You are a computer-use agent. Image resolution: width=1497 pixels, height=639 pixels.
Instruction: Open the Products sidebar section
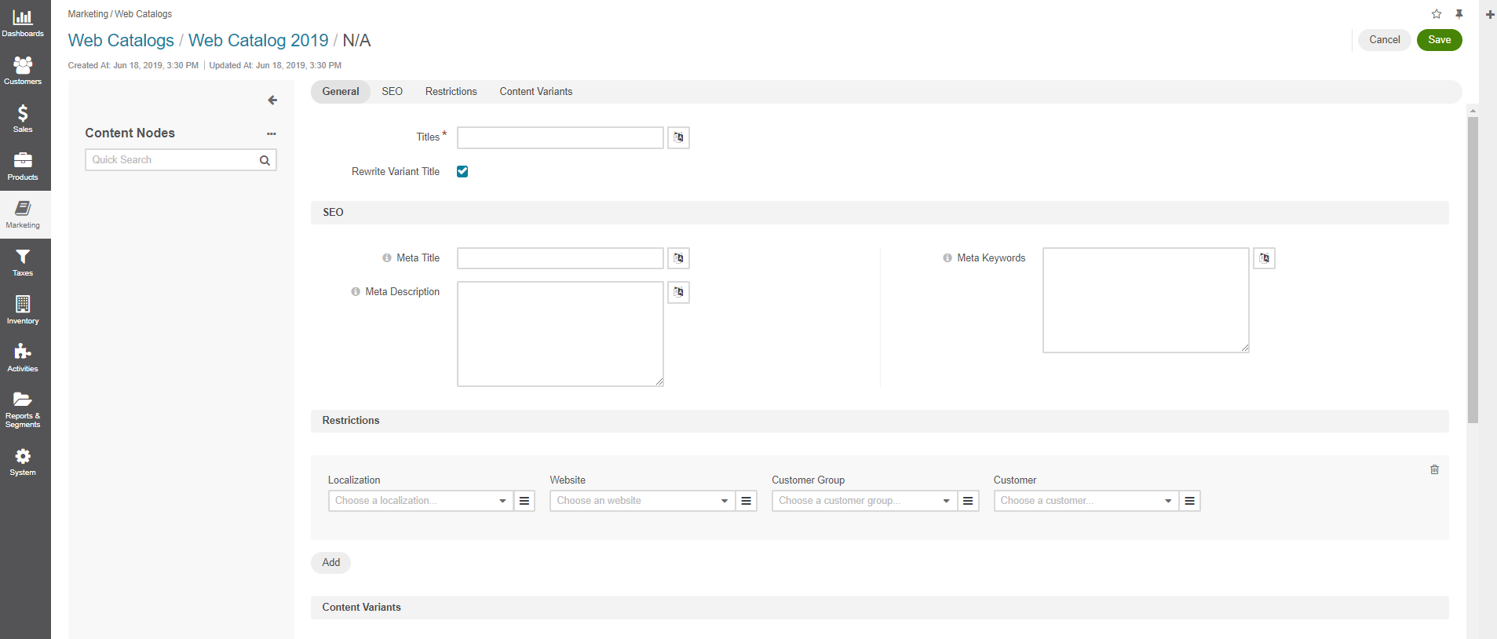(23, 167)
